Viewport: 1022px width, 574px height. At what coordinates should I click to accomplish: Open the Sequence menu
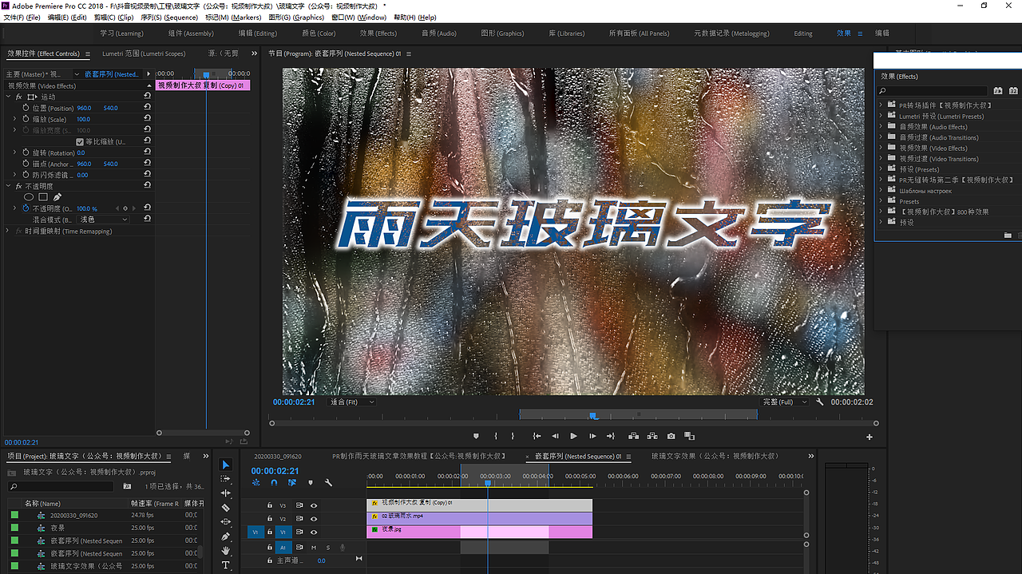pos(169,17)
